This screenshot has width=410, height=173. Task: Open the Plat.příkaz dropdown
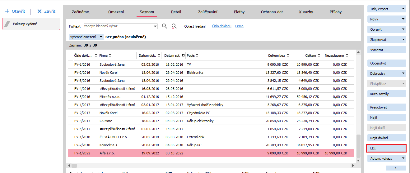point(403,84)
